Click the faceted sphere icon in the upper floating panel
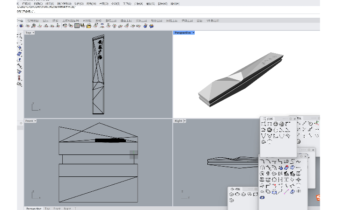The image size is (337, 210). click(270, 130)
